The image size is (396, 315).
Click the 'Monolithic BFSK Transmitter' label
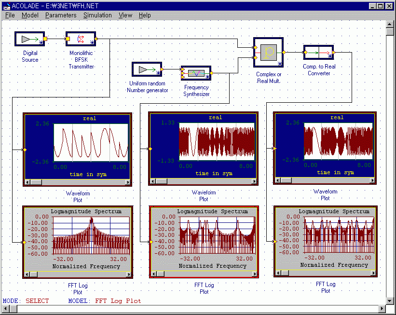81,60
